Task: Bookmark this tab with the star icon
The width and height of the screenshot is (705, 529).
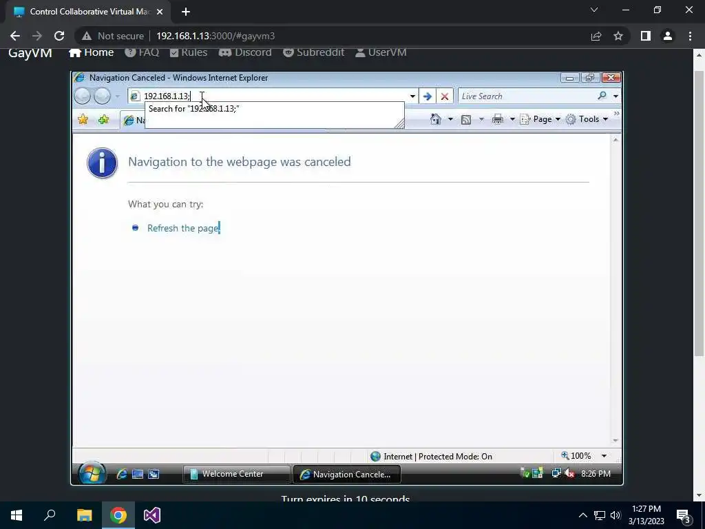Action: [618, 36]
